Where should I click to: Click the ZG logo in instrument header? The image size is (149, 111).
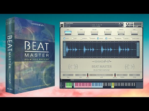62,26
